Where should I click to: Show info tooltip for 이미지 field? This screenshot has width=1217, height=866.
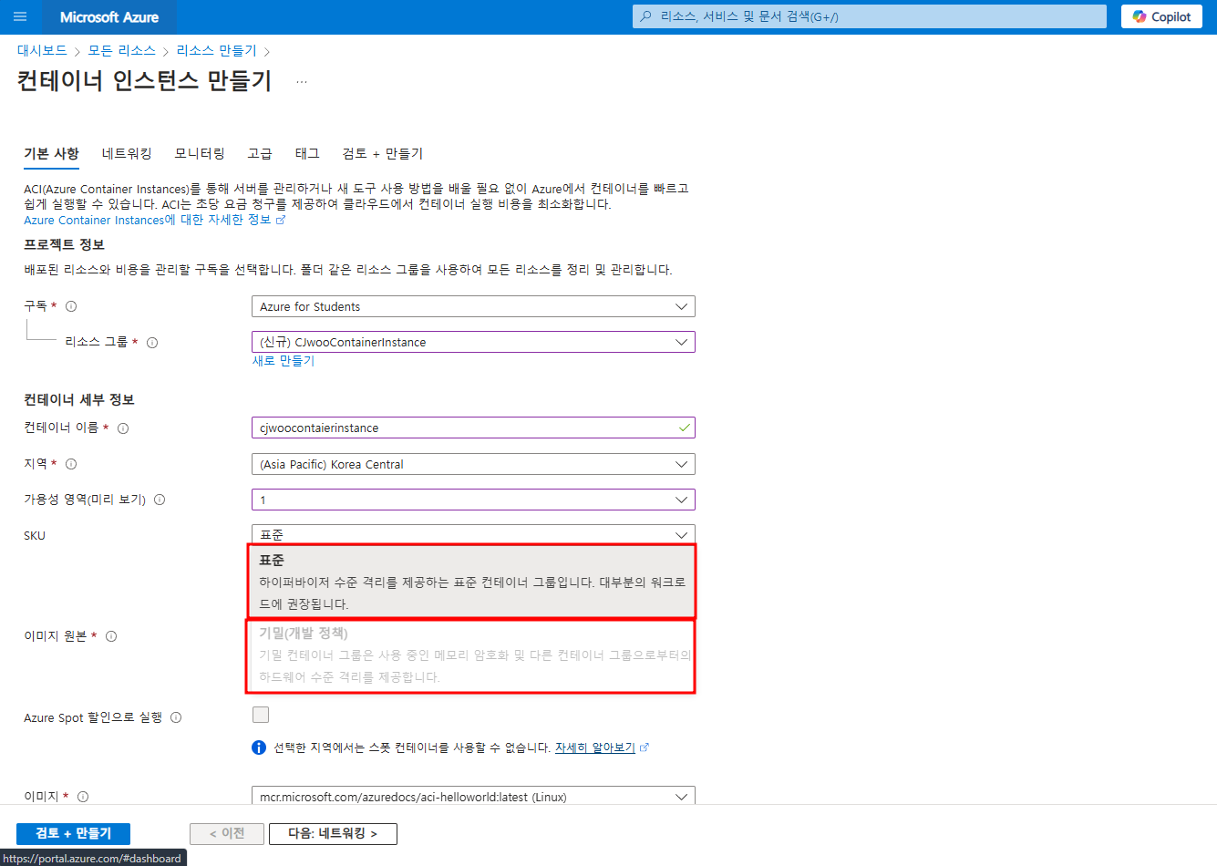click(x=83, y=797)
